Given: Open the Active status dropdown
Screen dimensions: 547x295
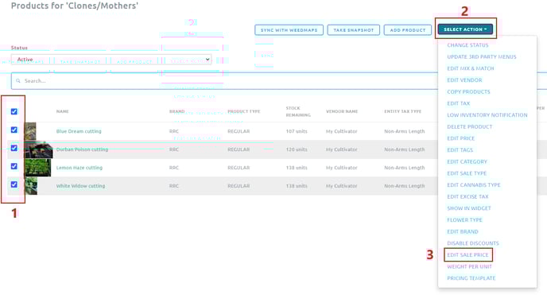Looking at the screenshot, I should tap(111, 60).
